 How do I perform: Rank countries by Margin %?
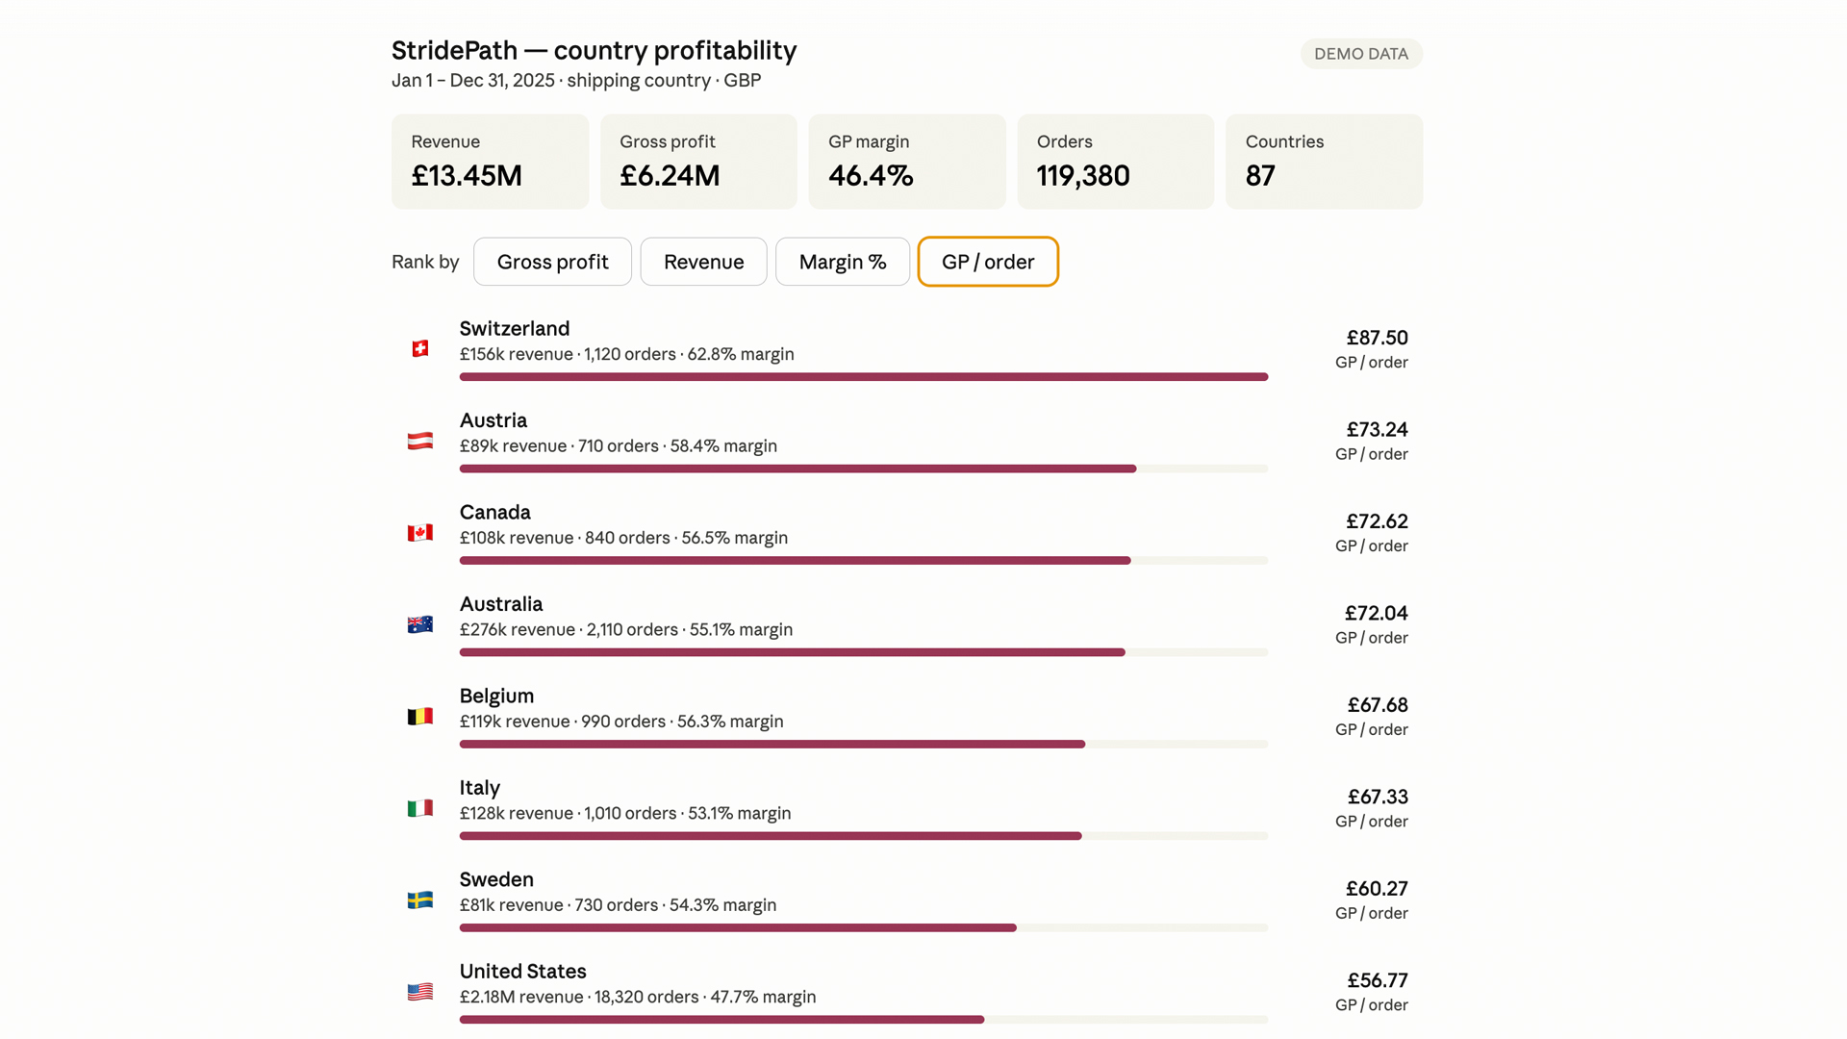(843, 262)
